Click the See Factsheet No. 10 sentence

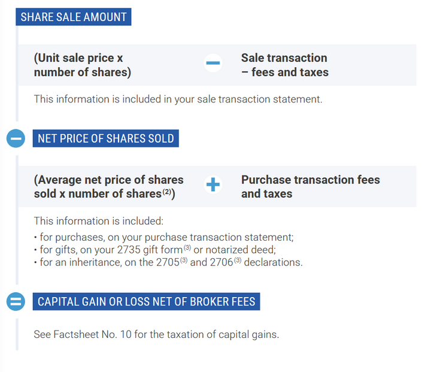click(156, 334)
